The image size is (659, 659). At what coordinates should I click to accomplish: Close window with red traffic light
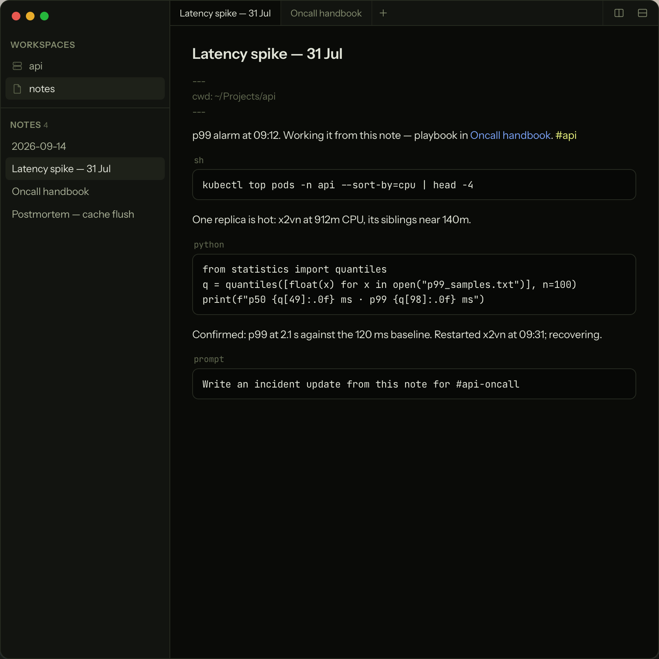[x=16, y=16]
